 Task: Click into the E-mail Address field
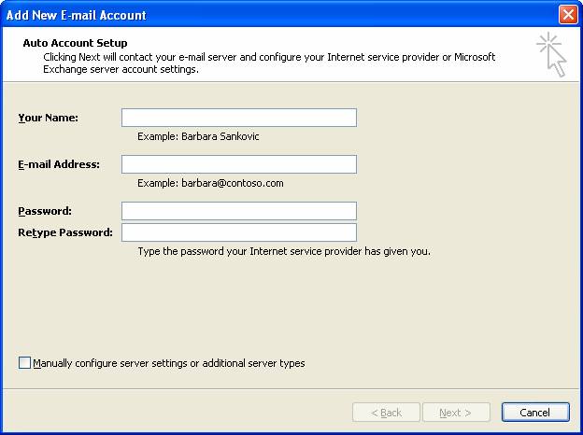[x=238, y=164]
